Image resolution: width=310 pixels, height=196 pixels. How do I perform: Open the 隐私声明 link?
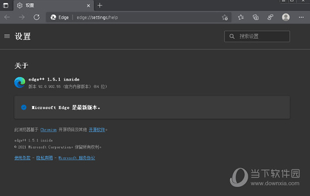tap(44, 158)
